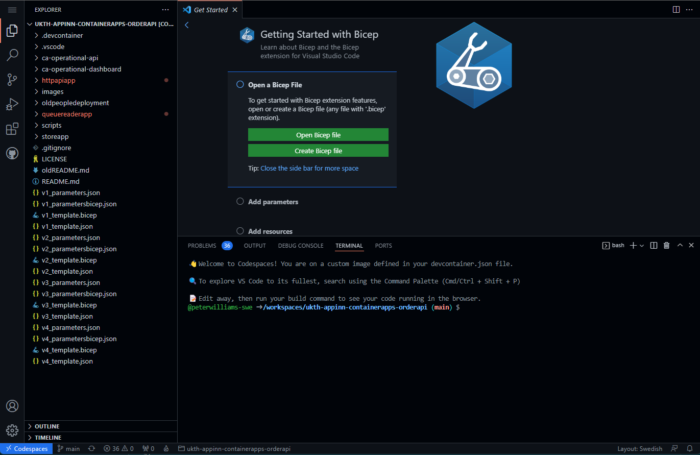This screenshot has height=455, width=700.
Task: Switch to the Problems tab
Action: (210, 246)
